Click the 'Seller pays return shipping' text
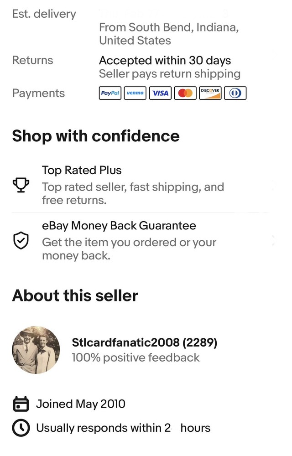This screenshot has width=292, height=456. click(x=169, y=74)
